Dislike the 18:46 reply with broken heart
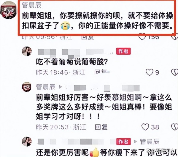 [x=174, y=72]
